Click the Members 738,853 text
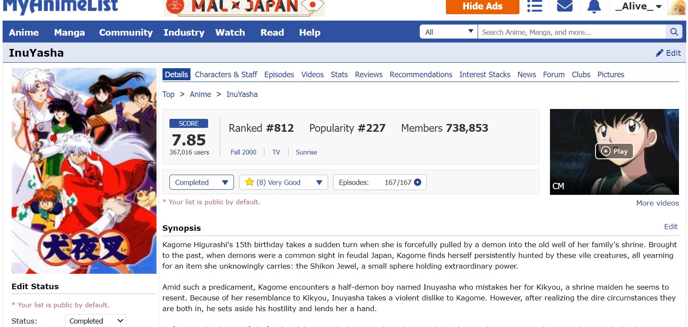The image size is (688, 327). (445, 128)
